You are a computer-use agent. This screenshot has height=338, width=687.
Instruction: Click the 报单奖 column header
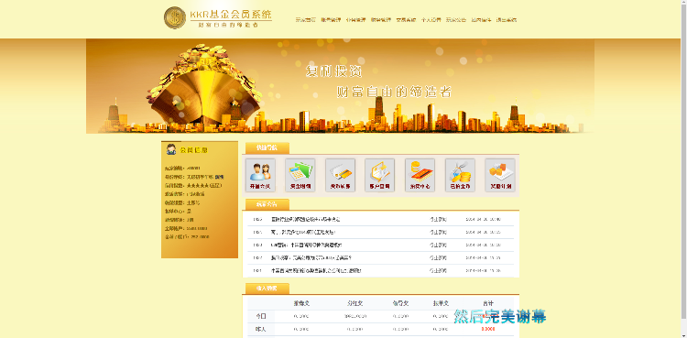(441, 303)
